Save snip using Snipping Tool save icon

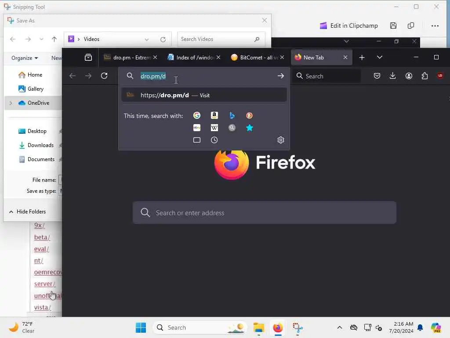(x=393, y=26)
